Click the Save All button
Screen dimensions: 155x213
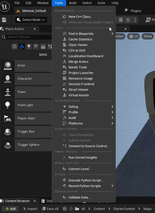point(50,209)
